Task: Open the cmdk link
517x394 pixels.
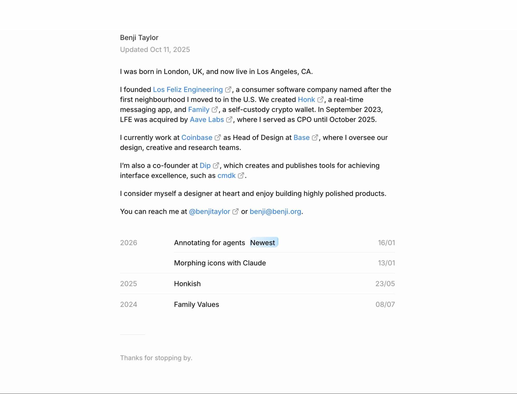Action: tap(226, 176)
